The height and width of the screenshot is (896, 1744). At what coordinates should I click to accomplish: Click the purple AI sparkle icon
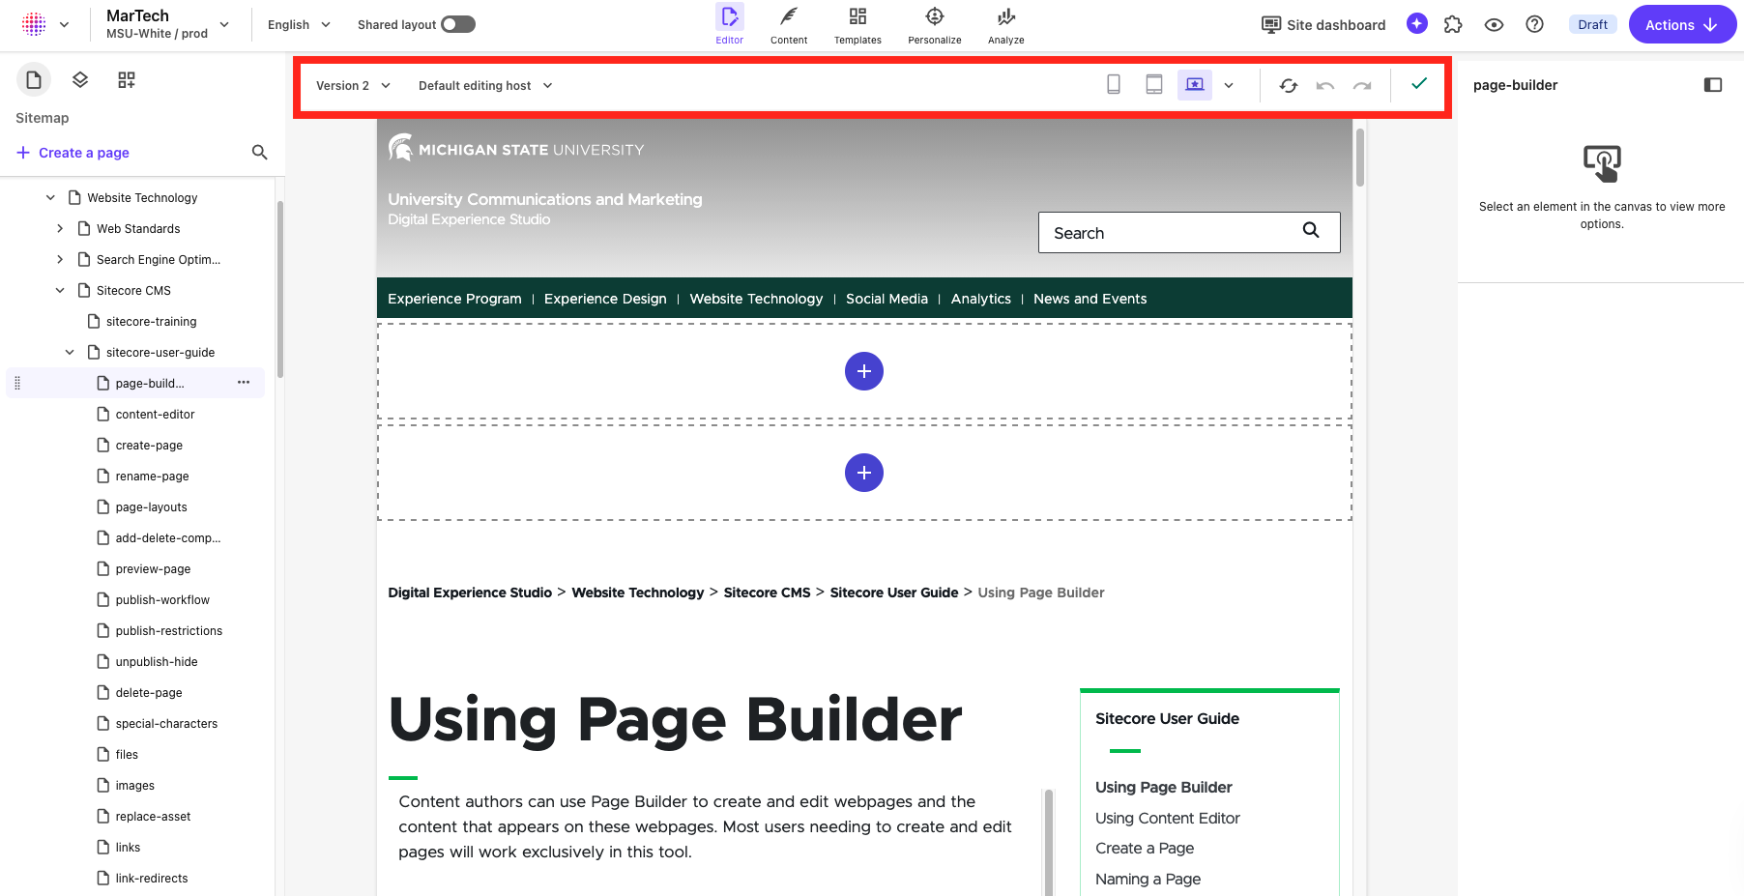point(1417,24)
